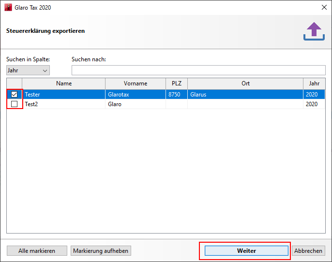Sort by the PLZ column header
The image size is (332, 262).
(177, 83)
